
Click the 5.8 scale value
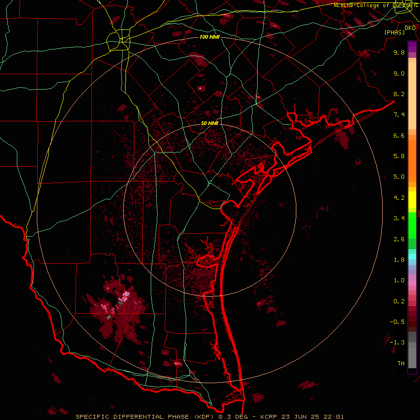tap(399, 156)
